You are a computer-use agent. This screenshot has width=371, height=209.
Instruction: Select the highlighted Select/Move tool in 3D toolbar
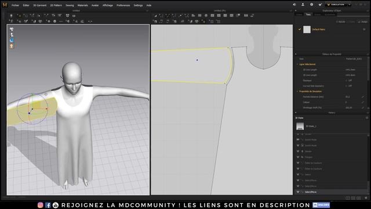(19, 16)
